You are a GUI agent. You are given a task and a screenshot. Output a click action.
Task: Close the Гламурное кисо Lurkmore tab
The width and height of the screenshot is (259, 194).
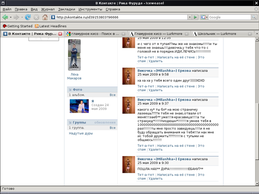[187, 34]
